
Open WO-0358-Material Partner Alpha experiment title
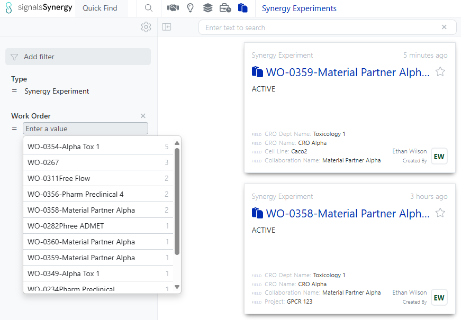348,214
